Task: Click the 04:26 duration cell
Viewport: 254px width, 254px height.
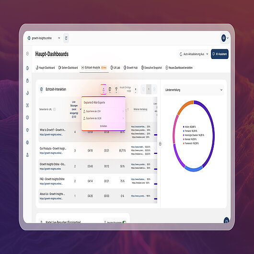Action: (90, 196)
